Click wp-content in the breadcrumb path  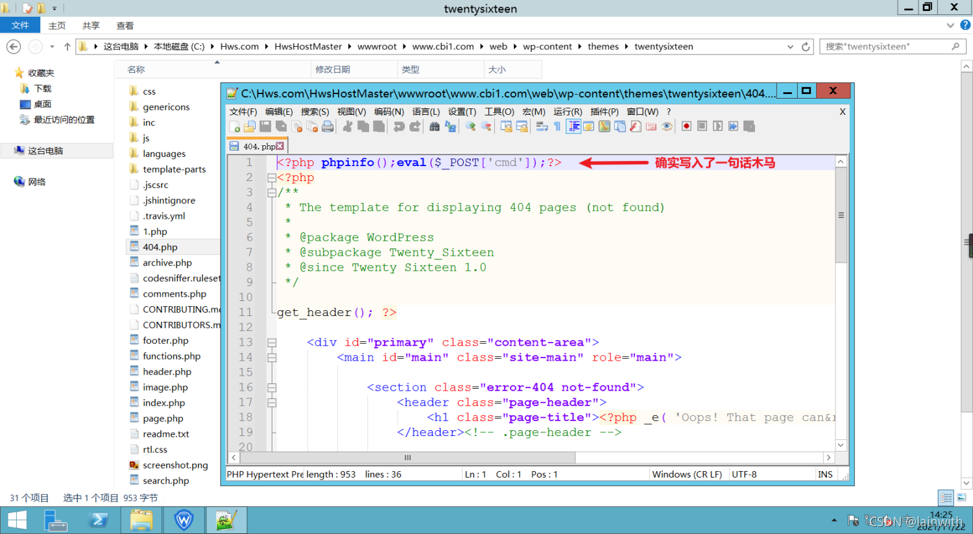coord(547,47)
